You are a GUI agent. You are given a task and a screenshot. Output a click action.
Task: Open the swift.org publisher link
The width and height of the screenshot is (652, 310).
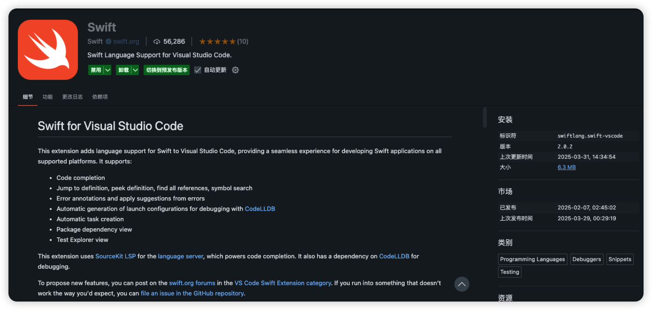pyautogui.click(x=126, y=41)
